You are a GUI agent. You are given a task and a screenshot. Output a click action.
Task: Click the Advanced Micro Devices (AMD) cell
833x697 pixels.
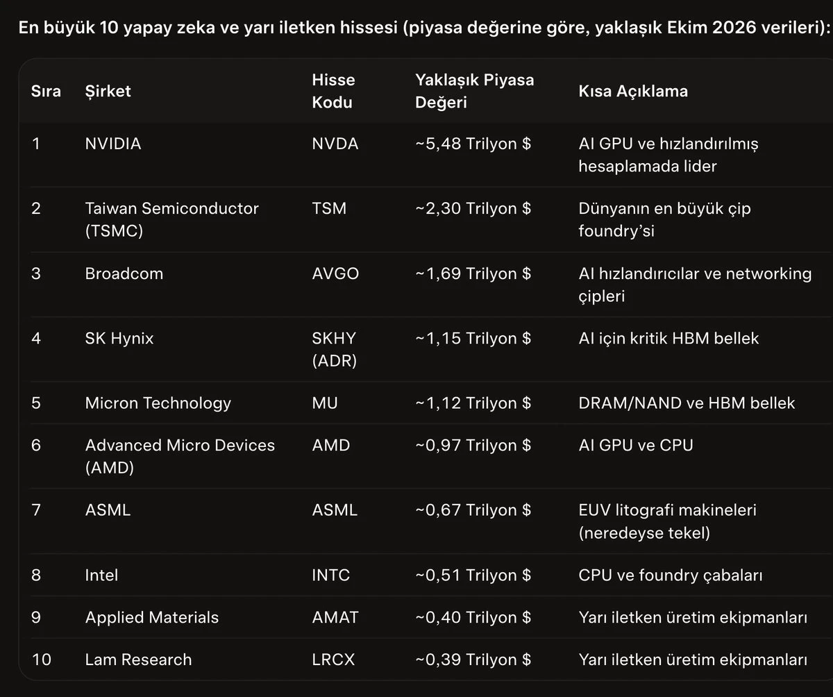click(x=180, y=456)
